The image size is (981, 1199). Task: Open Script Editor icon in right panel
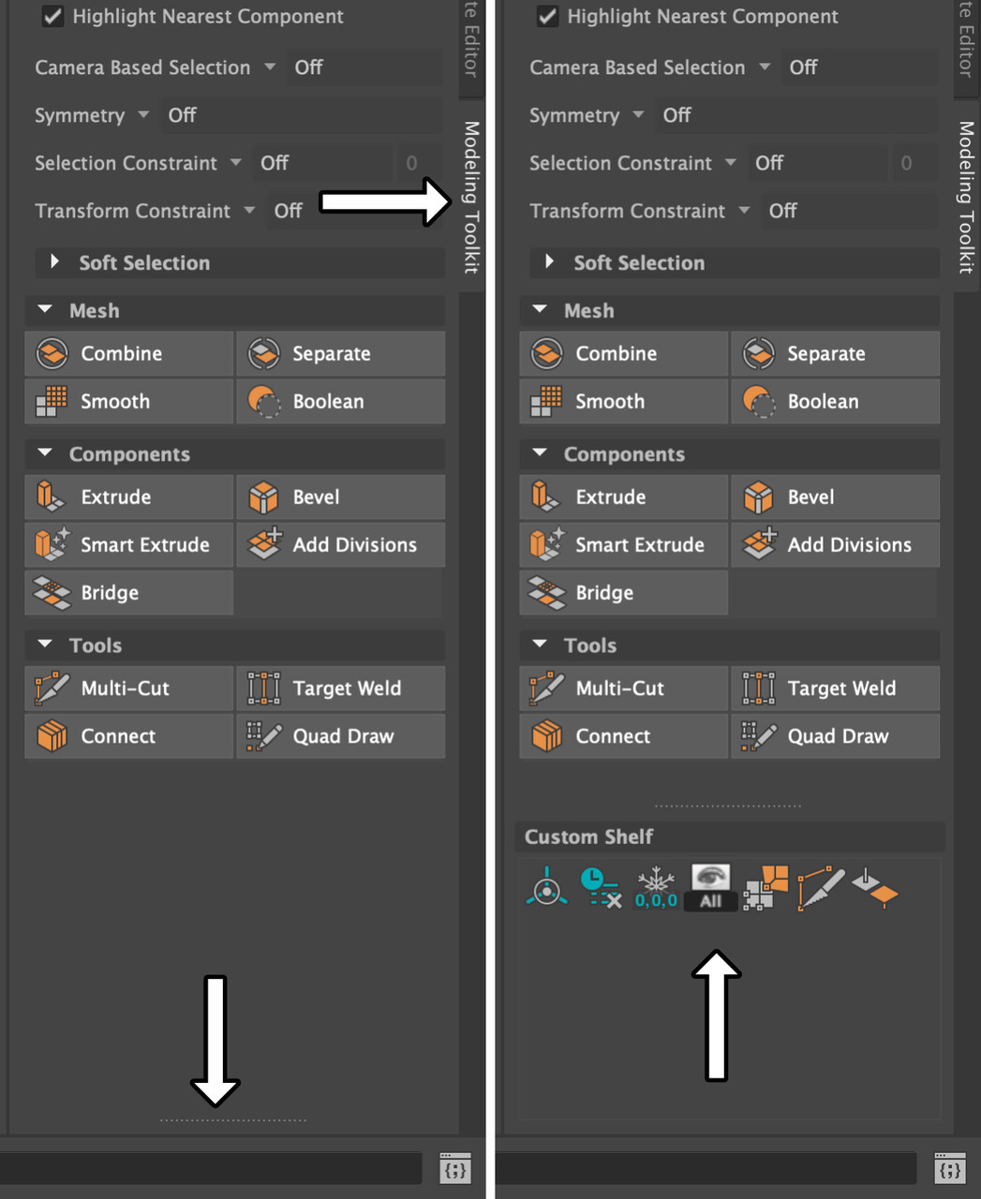click(x=949, y=1169)
